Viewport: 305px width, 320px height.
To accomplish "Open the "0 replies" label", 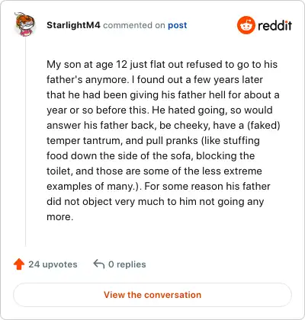I will click(127, 264).
